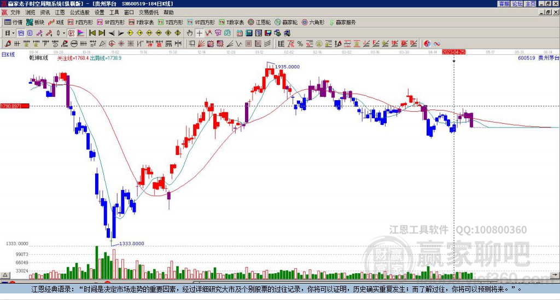Image resolution: width=560 pixels, height=300 pixels.
Task: Click the red pencil drawing icon
Action: pos(8,44)
